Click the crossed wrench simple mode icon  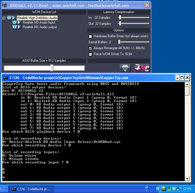[142, 68]
